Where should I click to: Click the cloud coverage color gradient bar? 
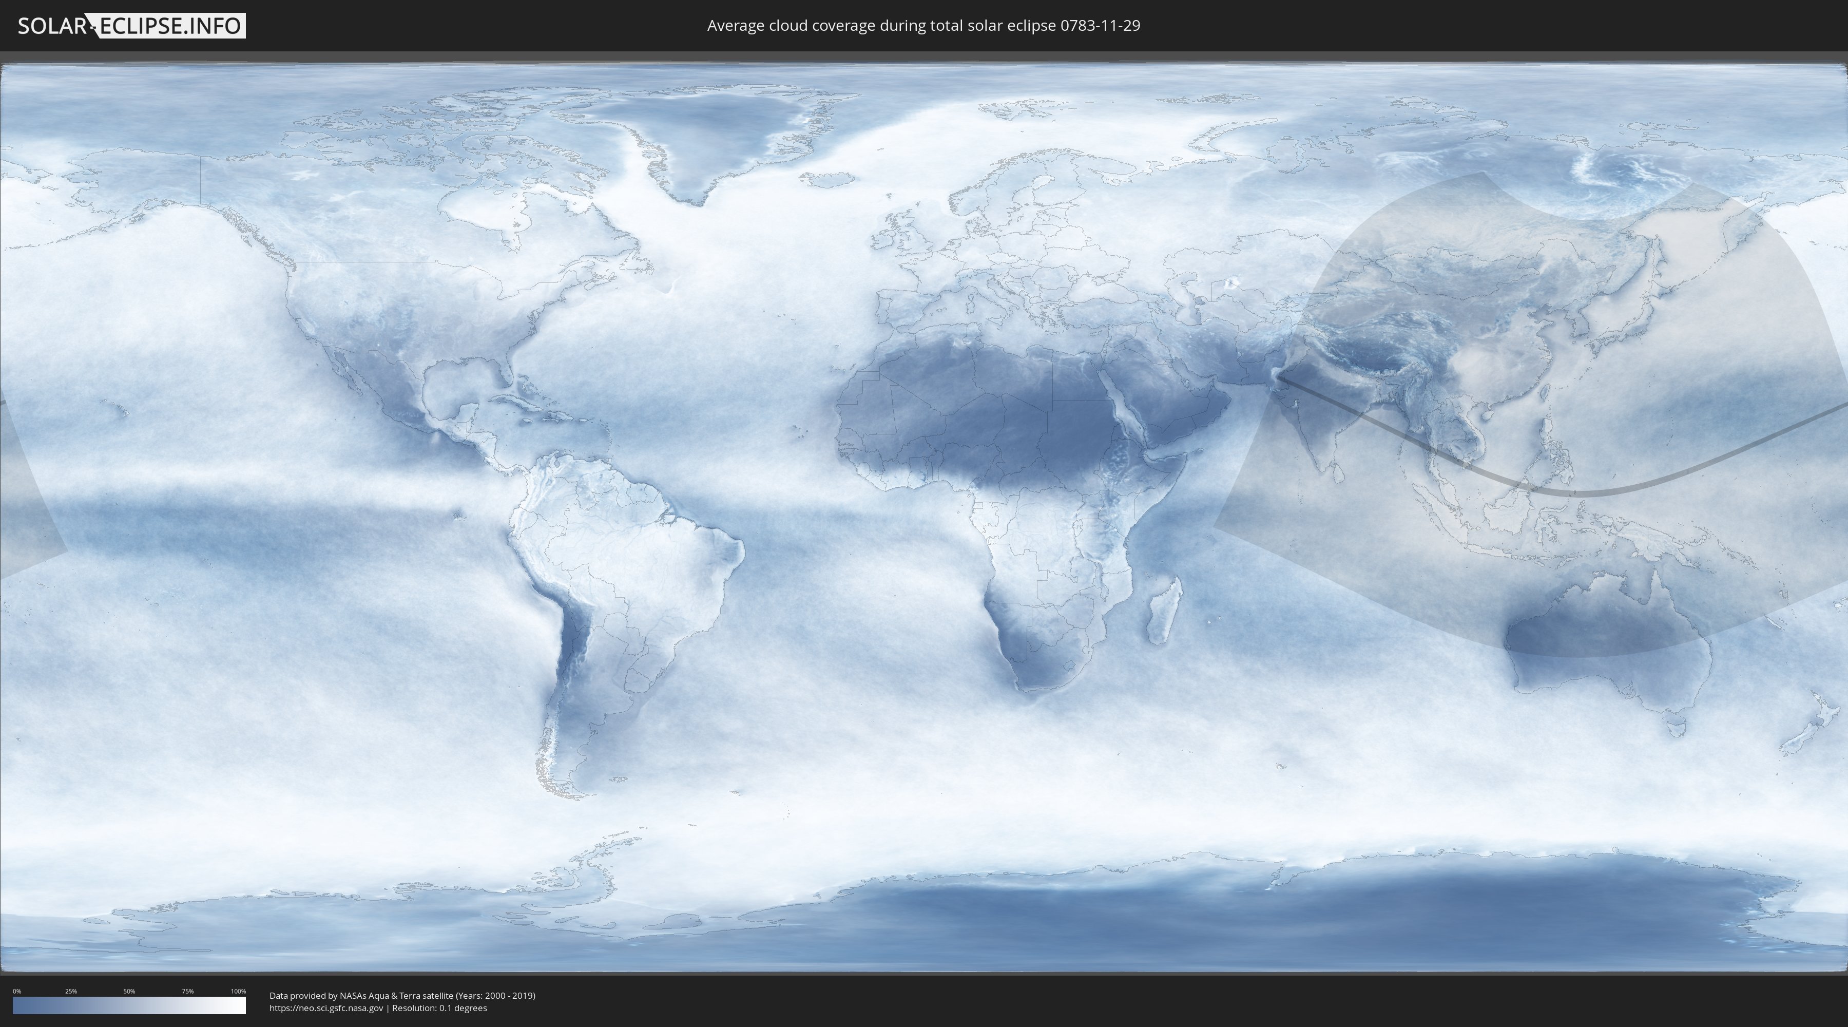[x=129, y=1005]
